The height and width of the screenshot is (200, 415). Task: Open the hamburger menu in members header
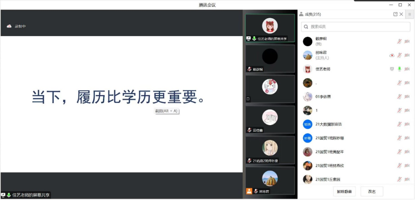[409, 14]
